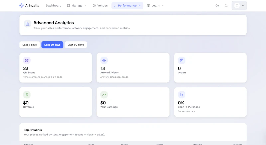The width and height of the screenshot is (266, 145).
Task: Click the 'Track your sales performance' subtitle
Action: pyautogui.click(x=82, y=28)
